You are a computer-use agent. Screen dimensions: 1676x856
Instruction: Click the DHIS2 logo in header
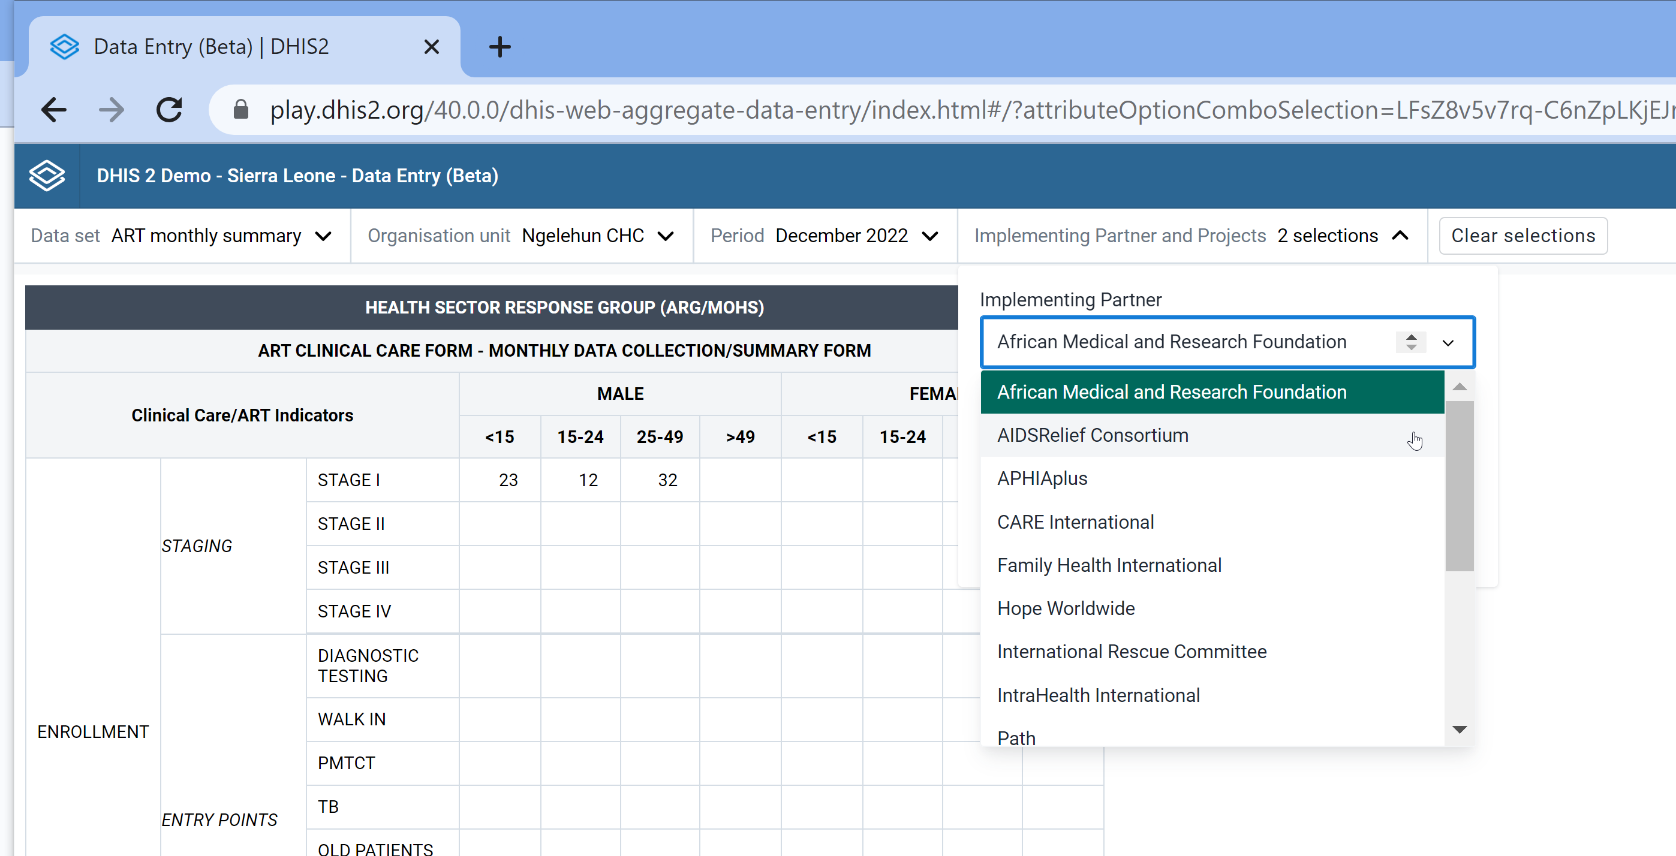click(x=47, y=176)
